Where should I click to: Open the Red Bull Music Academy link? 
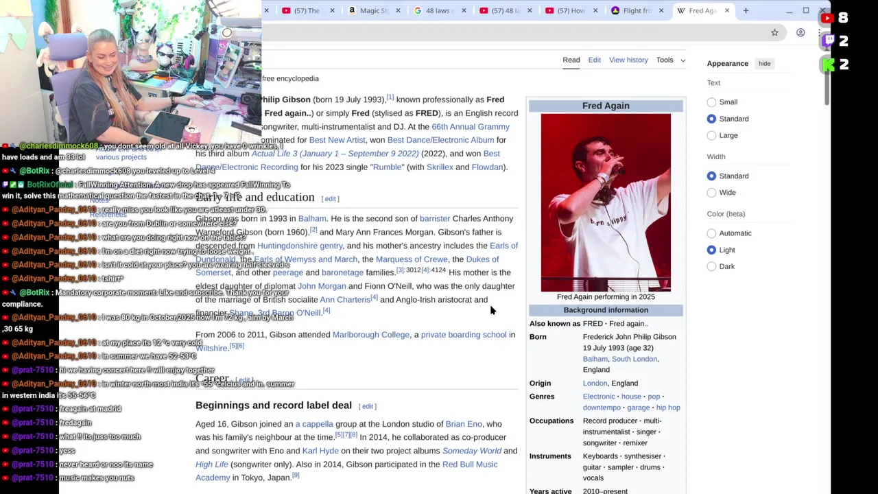pyautogui.click(x=470, y=464)
